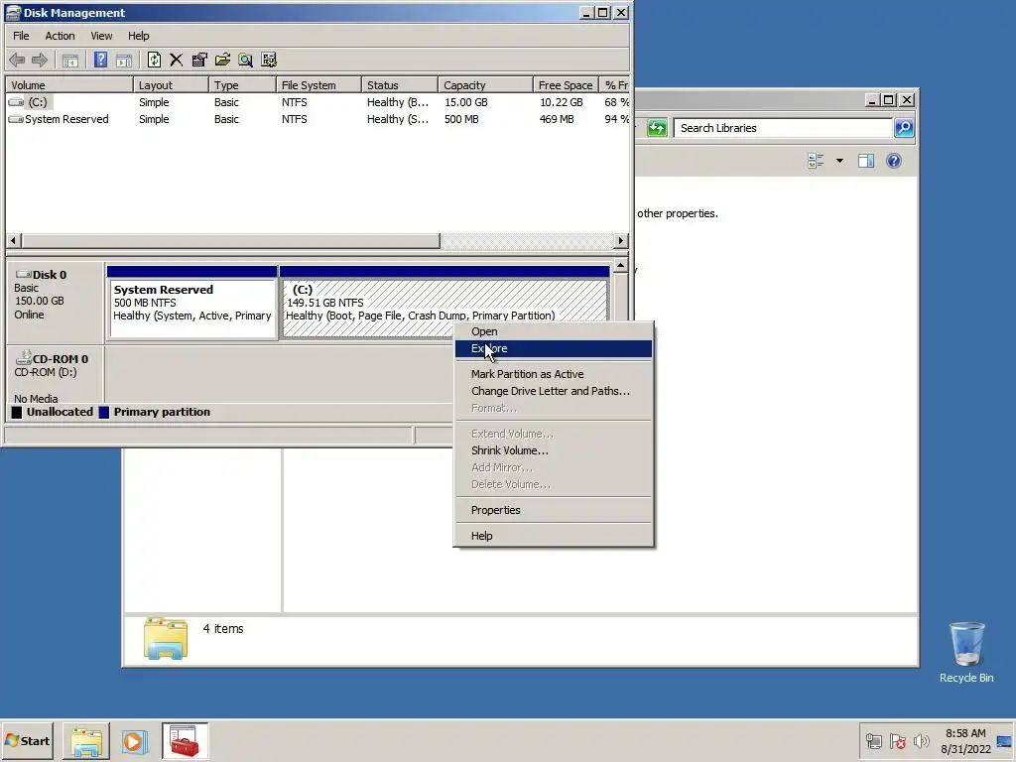Screen dimensions: 1016x762
Task: Choose Open from the context menu
Action: pos(554,331)
